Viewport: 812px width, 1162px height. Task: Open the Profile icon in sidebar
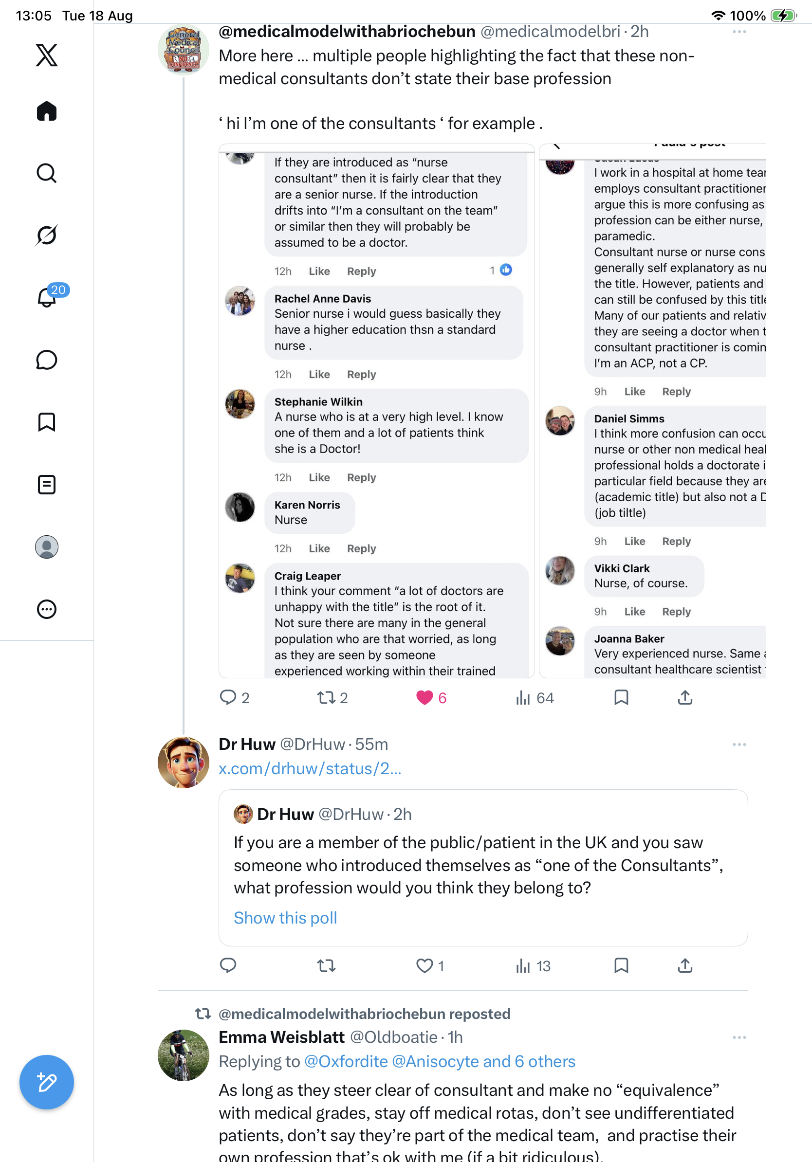tap(47, 547)
